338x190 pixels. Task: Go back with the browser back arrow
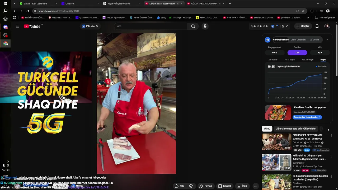pyautogui.click(x=15, y=11)
